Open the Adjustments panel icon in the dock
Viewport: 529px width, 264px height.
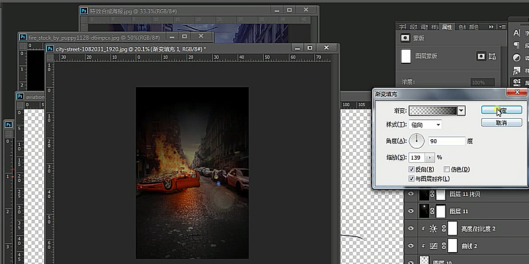(516, 58)
